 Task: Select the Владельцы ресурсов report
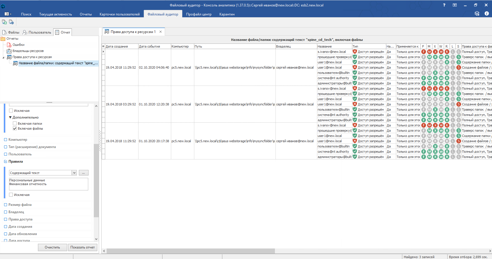pyautogui.click(x=28, y=51)
